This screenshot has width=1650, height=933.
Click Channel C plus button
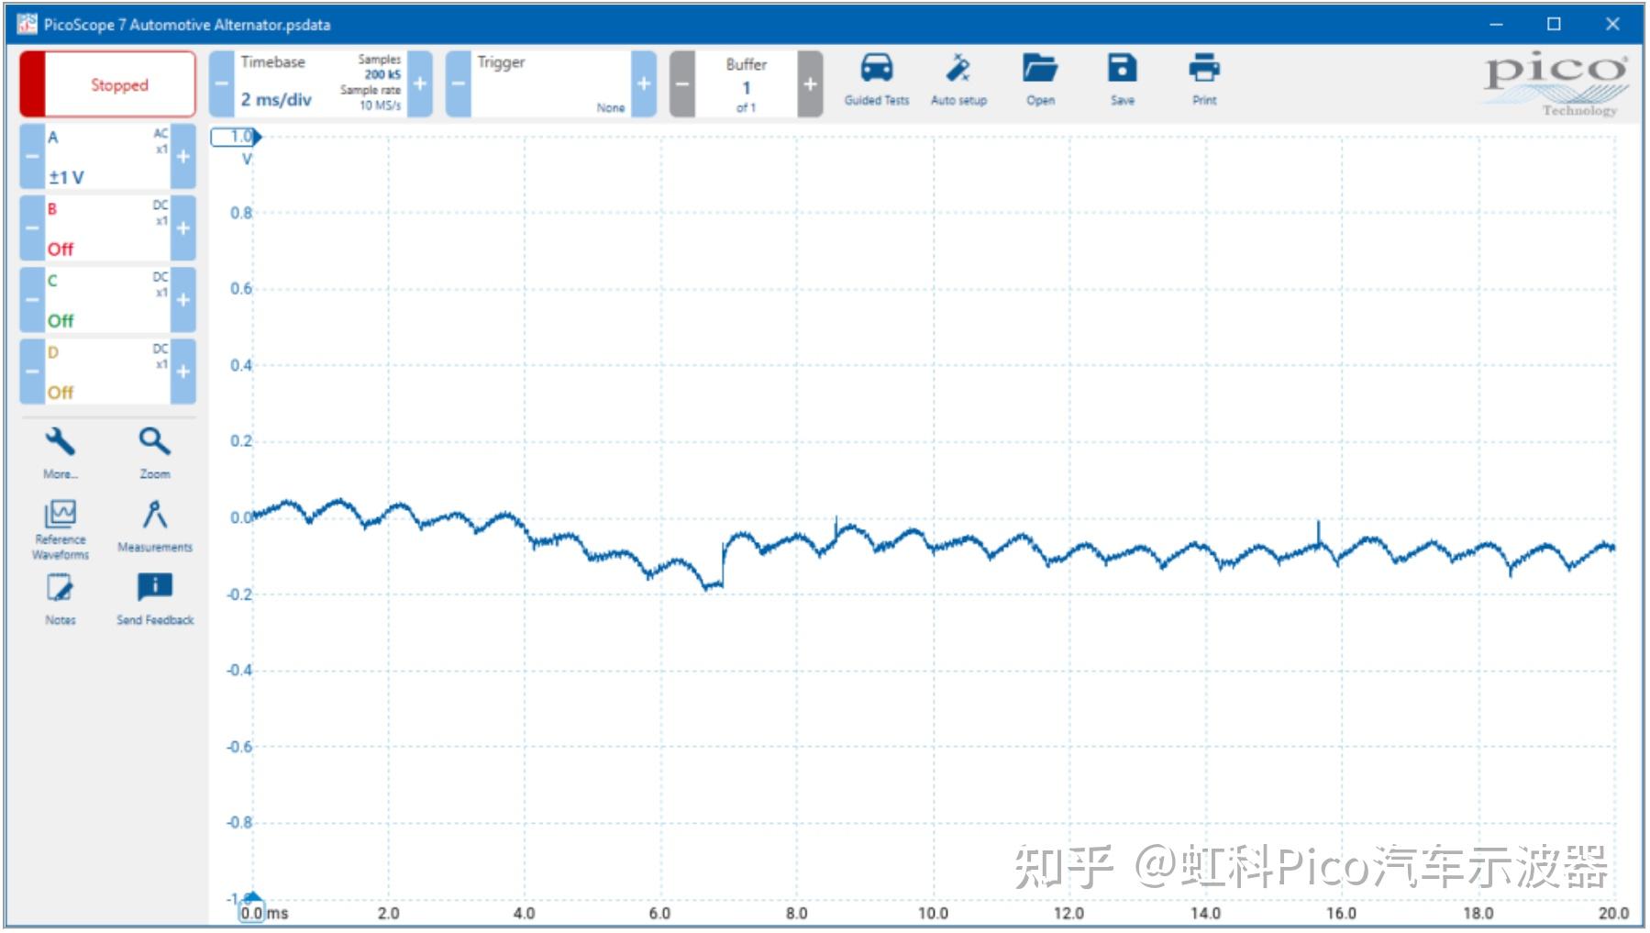pyautogui.click(x=183, y=299)
